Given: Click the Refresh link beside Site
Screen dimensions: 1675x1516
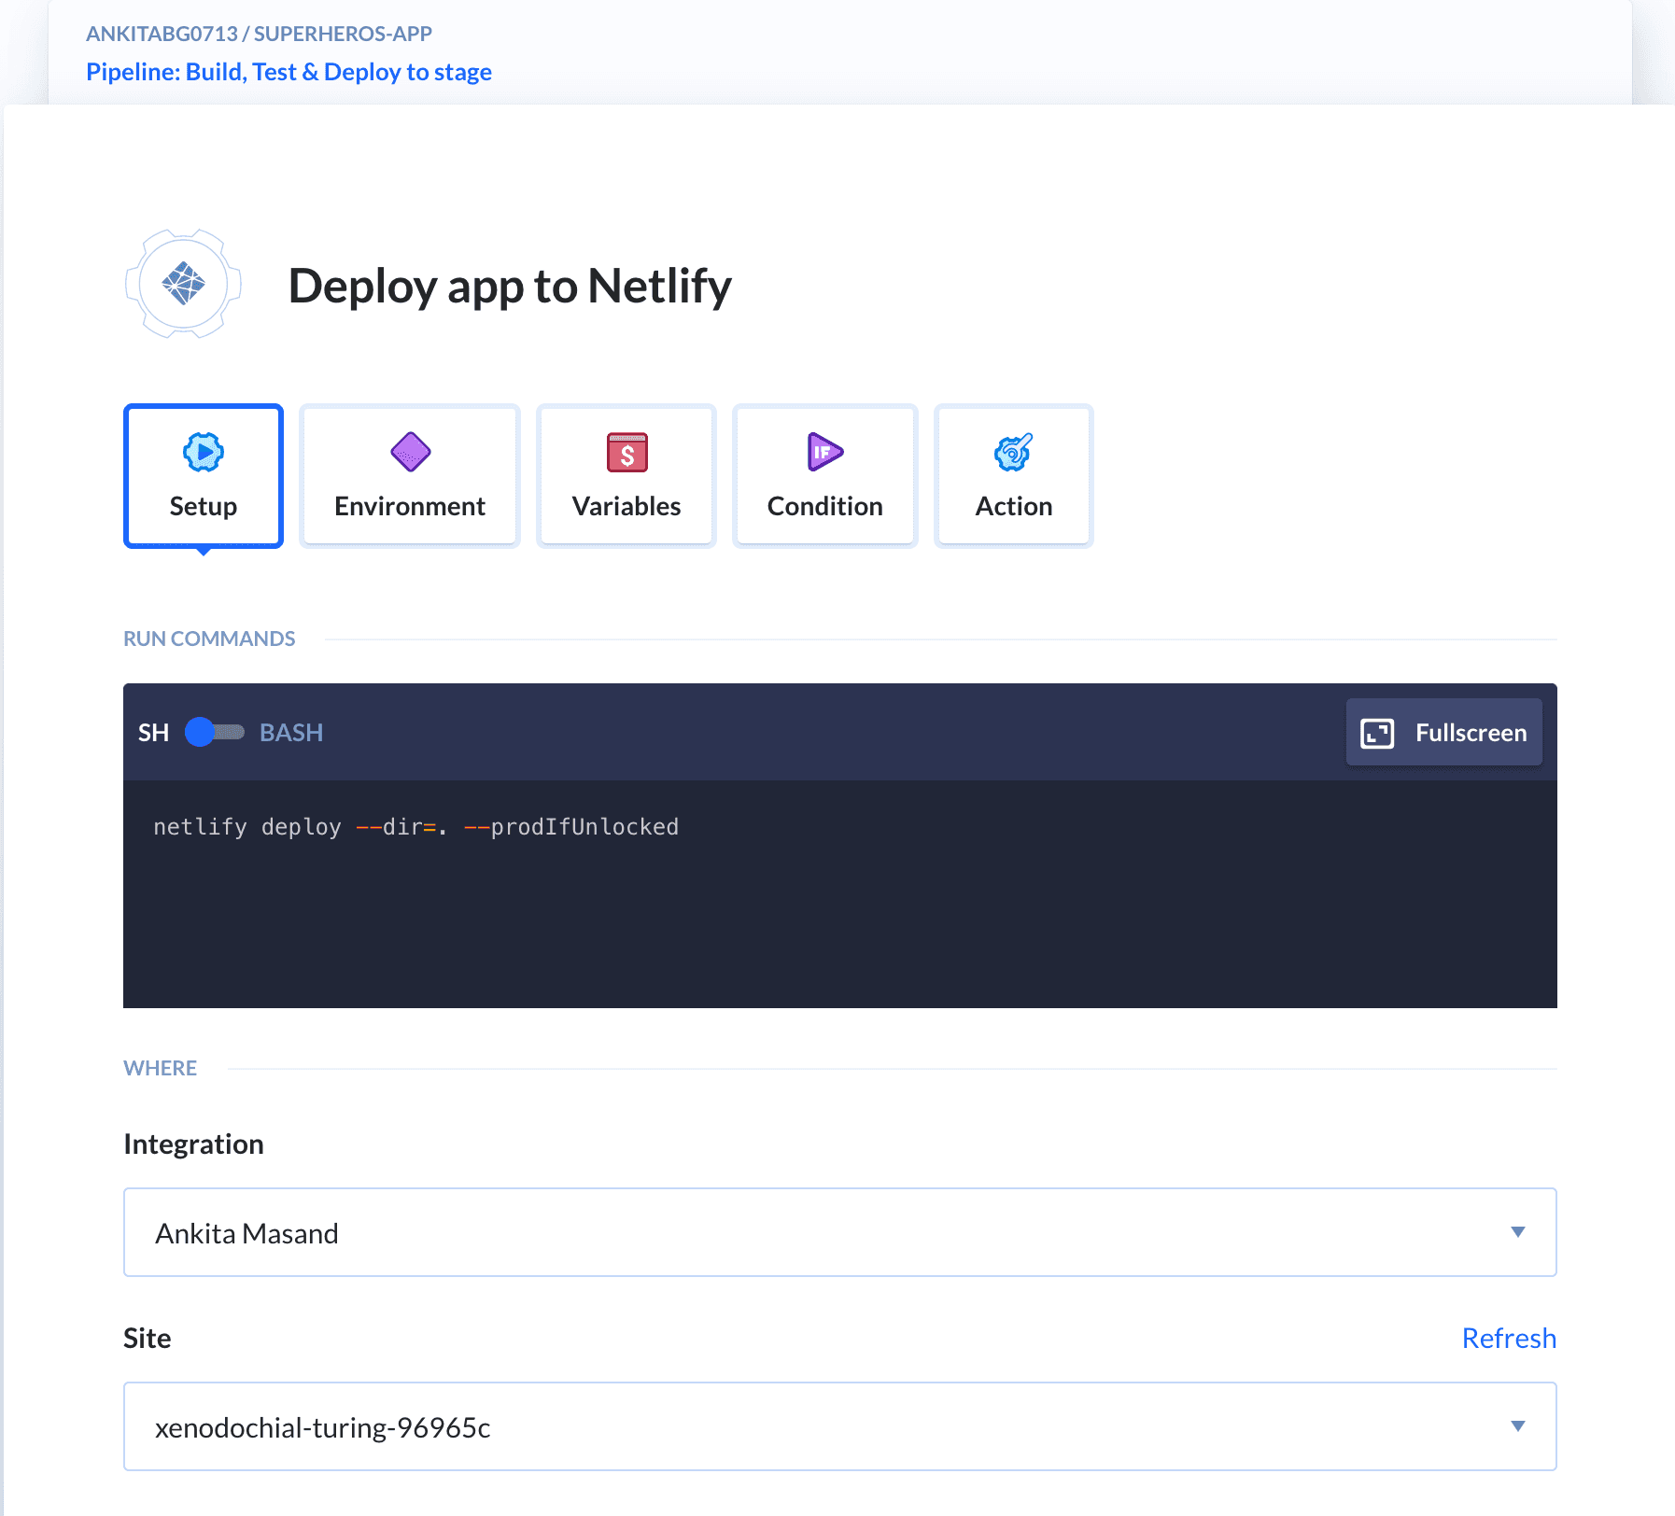Looking at the screenshot, I should pos(1509,1338).
